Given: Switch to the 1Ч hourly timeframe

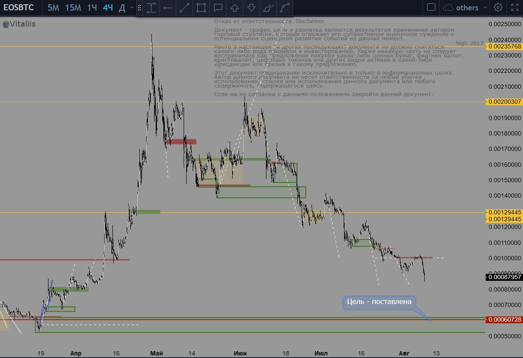Looking at the screenshot, I should 92,8.
